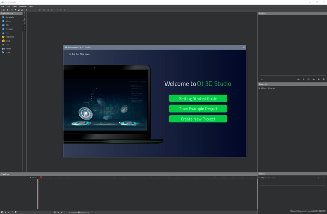Open the View menu
327x214 pixels.
click(15, 6)
